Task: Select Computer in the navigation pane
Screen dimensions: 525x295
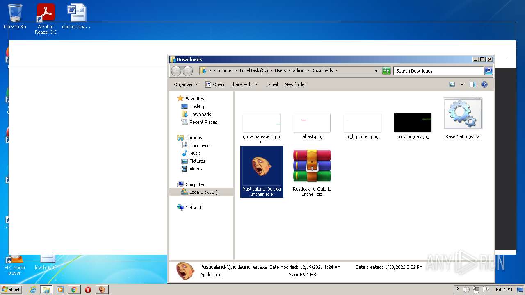Action: tap(195, 184)
